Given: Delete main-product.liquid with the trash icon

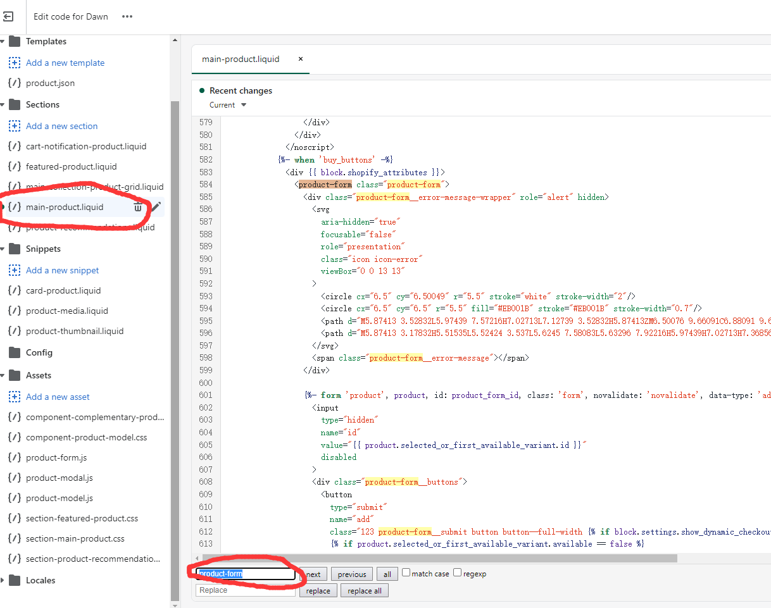Looking at the screenshot, I should (138, 207).
